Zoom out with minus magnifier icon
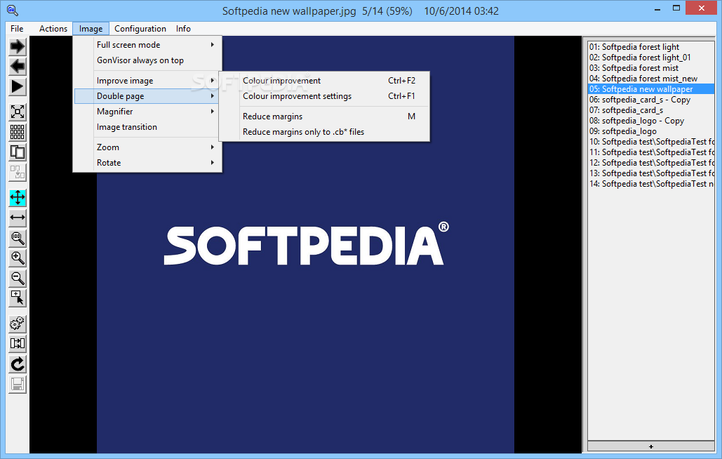The width and height of the screenshot is (722, 459). click(18, 279)
